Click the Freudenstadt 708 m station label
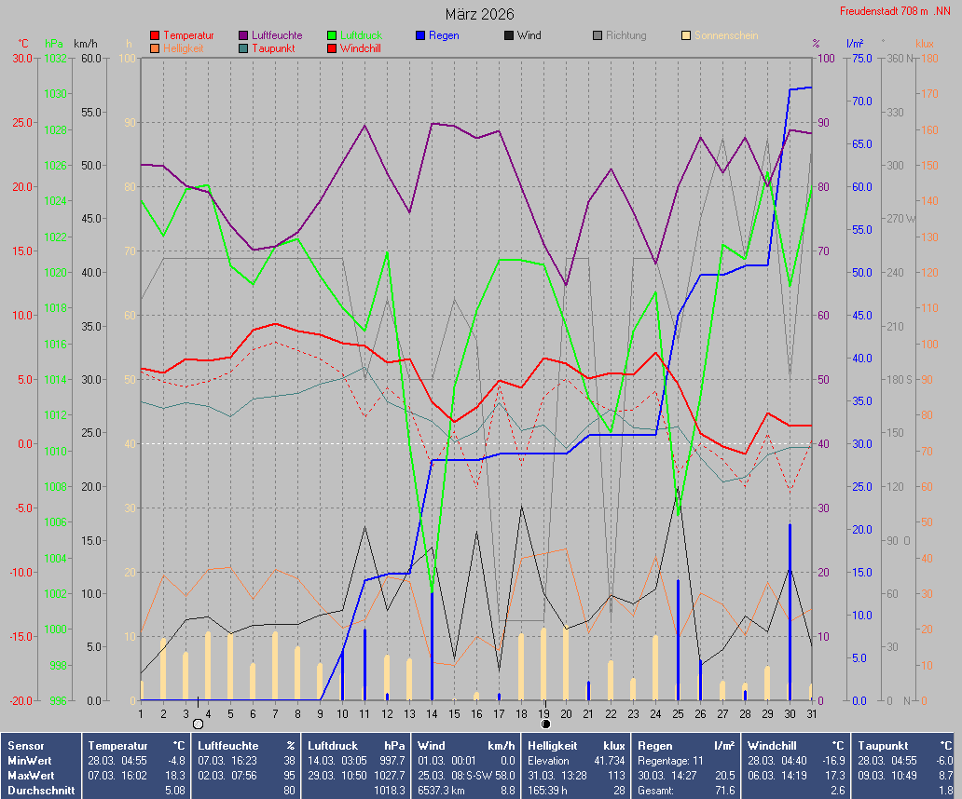This screenshot has width=962, height=799. (894, 11)
